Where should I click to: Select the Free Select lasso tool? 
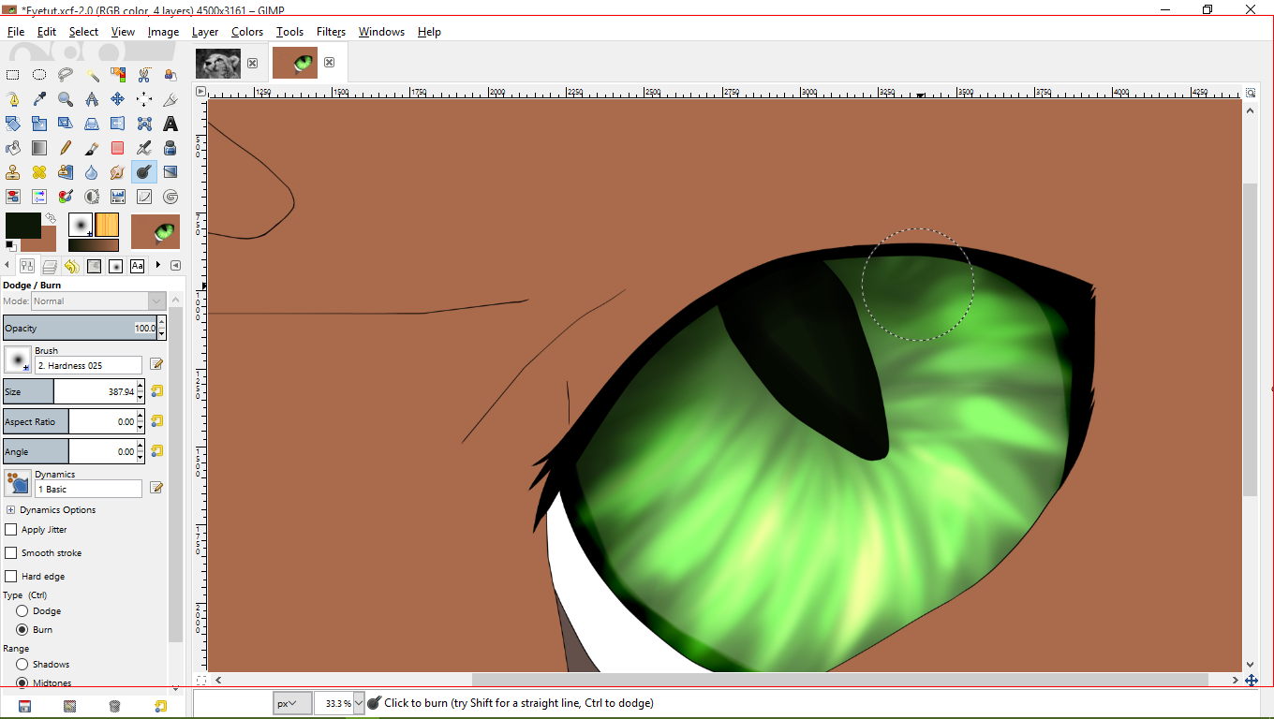click(66, 75)
